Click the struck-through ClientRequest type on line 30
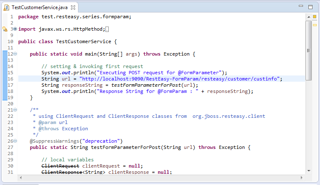This screenshot has height=185, width=320. [x=60, y=166]
